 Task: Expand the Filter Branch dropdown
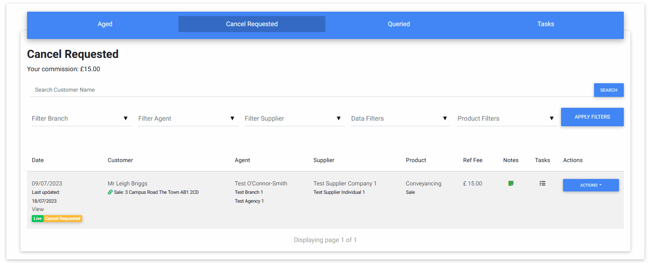click(x=81, y=119)
